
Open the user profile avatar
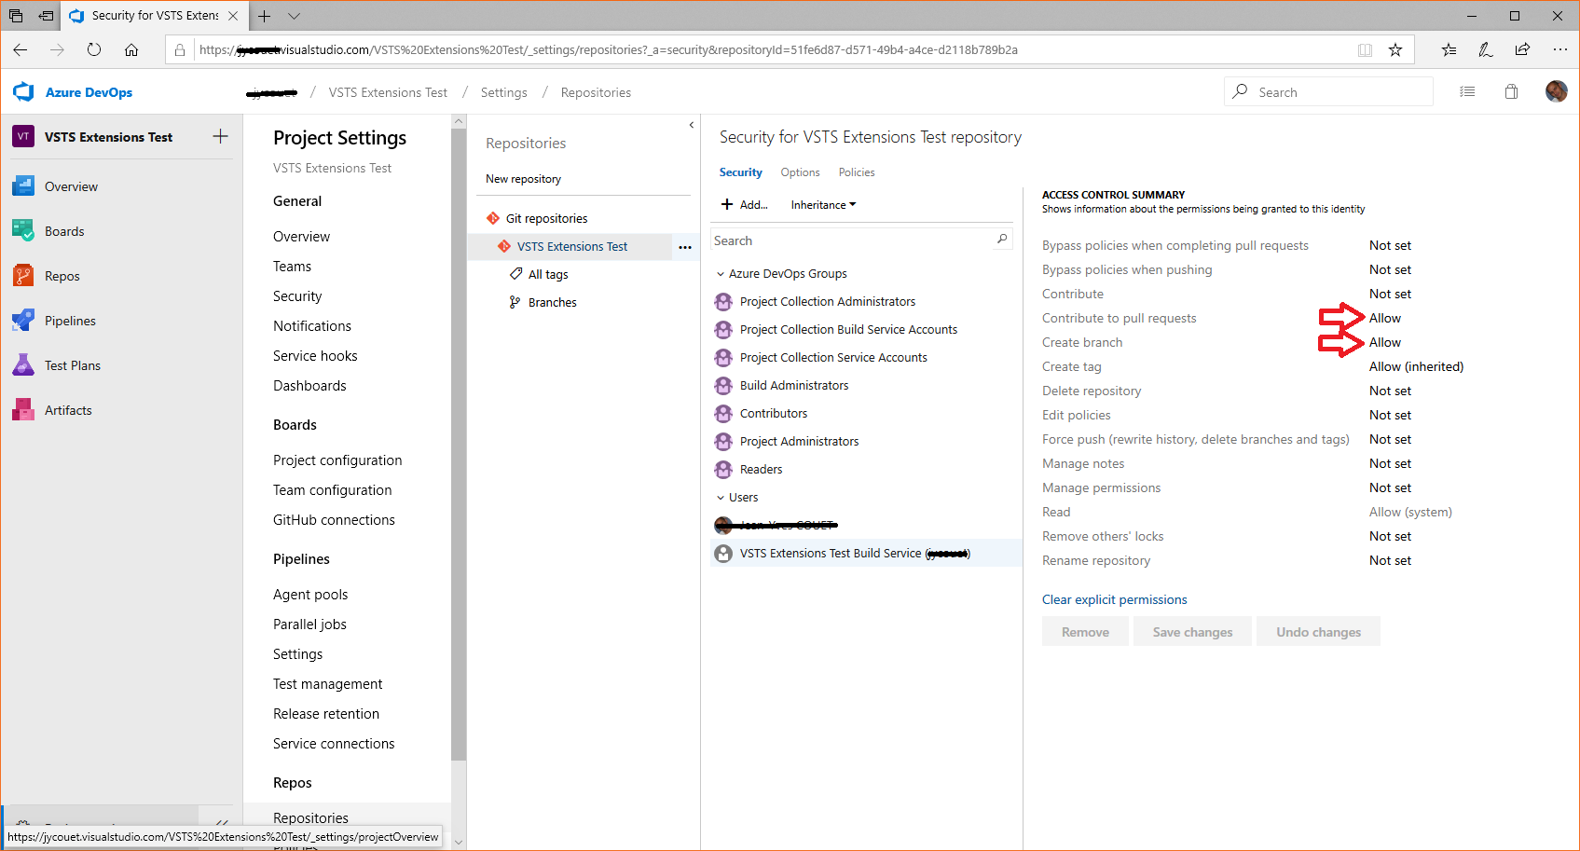click(1556, 91)
